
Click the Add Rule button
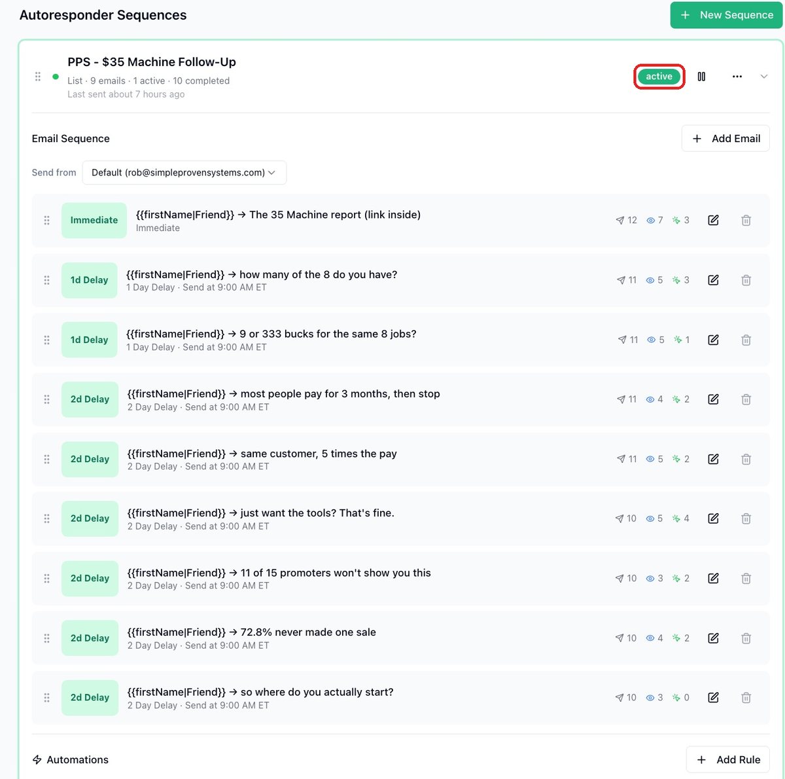(x=727, y=759)
